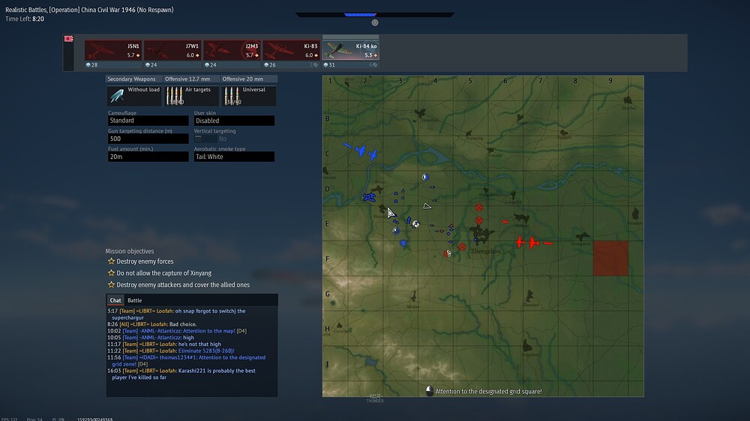This screenshot has height=421, width=750.
Task: Click the blue shield base marker on map
Action: pyautogui.click(x=403, y=243)
